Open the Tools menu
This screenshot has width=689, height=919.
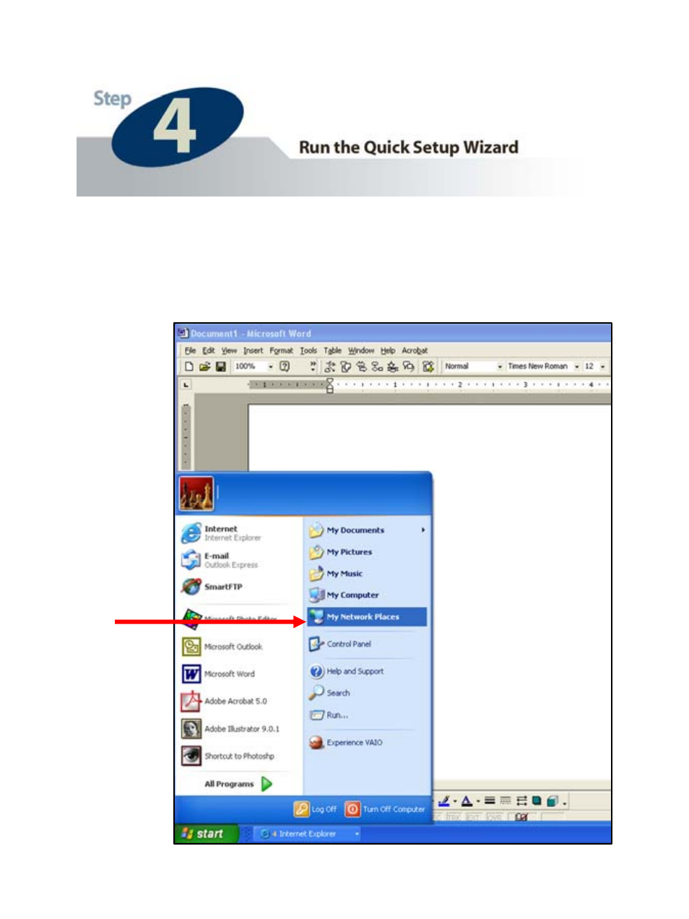coord(308,350)
